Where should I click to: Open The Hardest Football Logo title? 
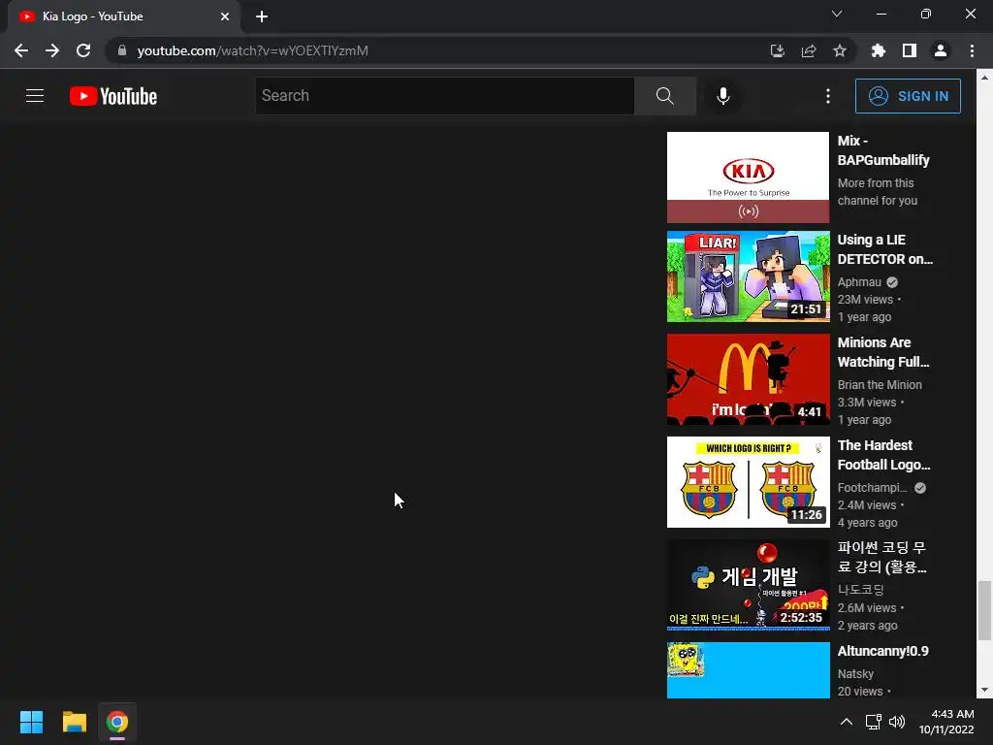884,455
